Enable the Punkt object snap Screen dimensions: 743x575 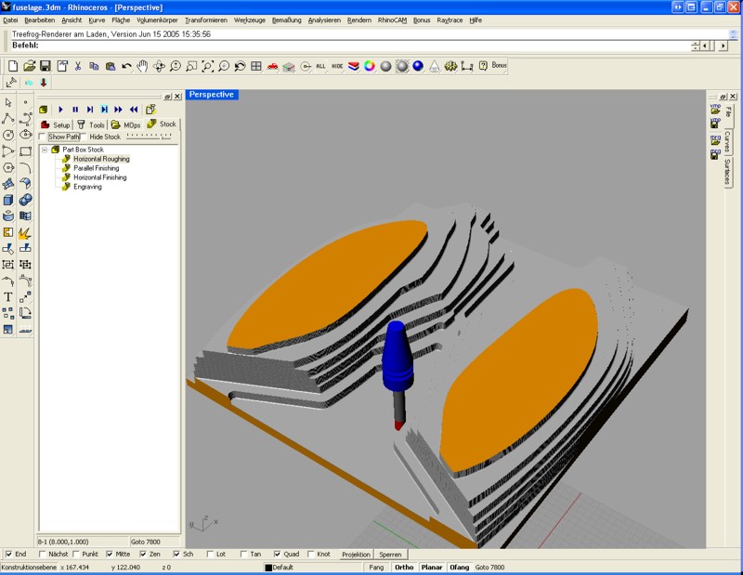coord(76,554)
